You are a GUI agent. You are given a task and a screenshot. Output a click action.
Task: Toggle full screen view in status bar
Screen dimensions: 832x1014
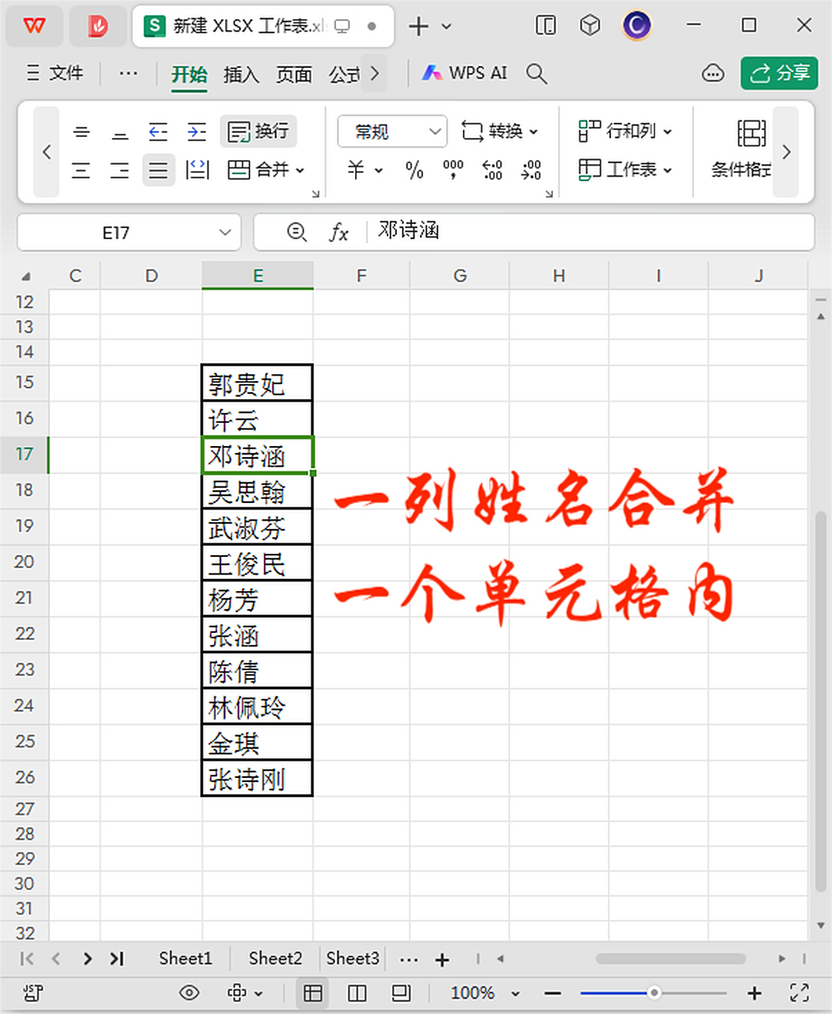[799, 993]
